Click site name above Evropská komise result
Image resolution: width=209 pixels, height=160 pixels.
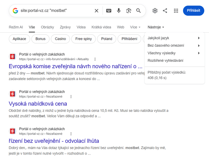(42, 54)
